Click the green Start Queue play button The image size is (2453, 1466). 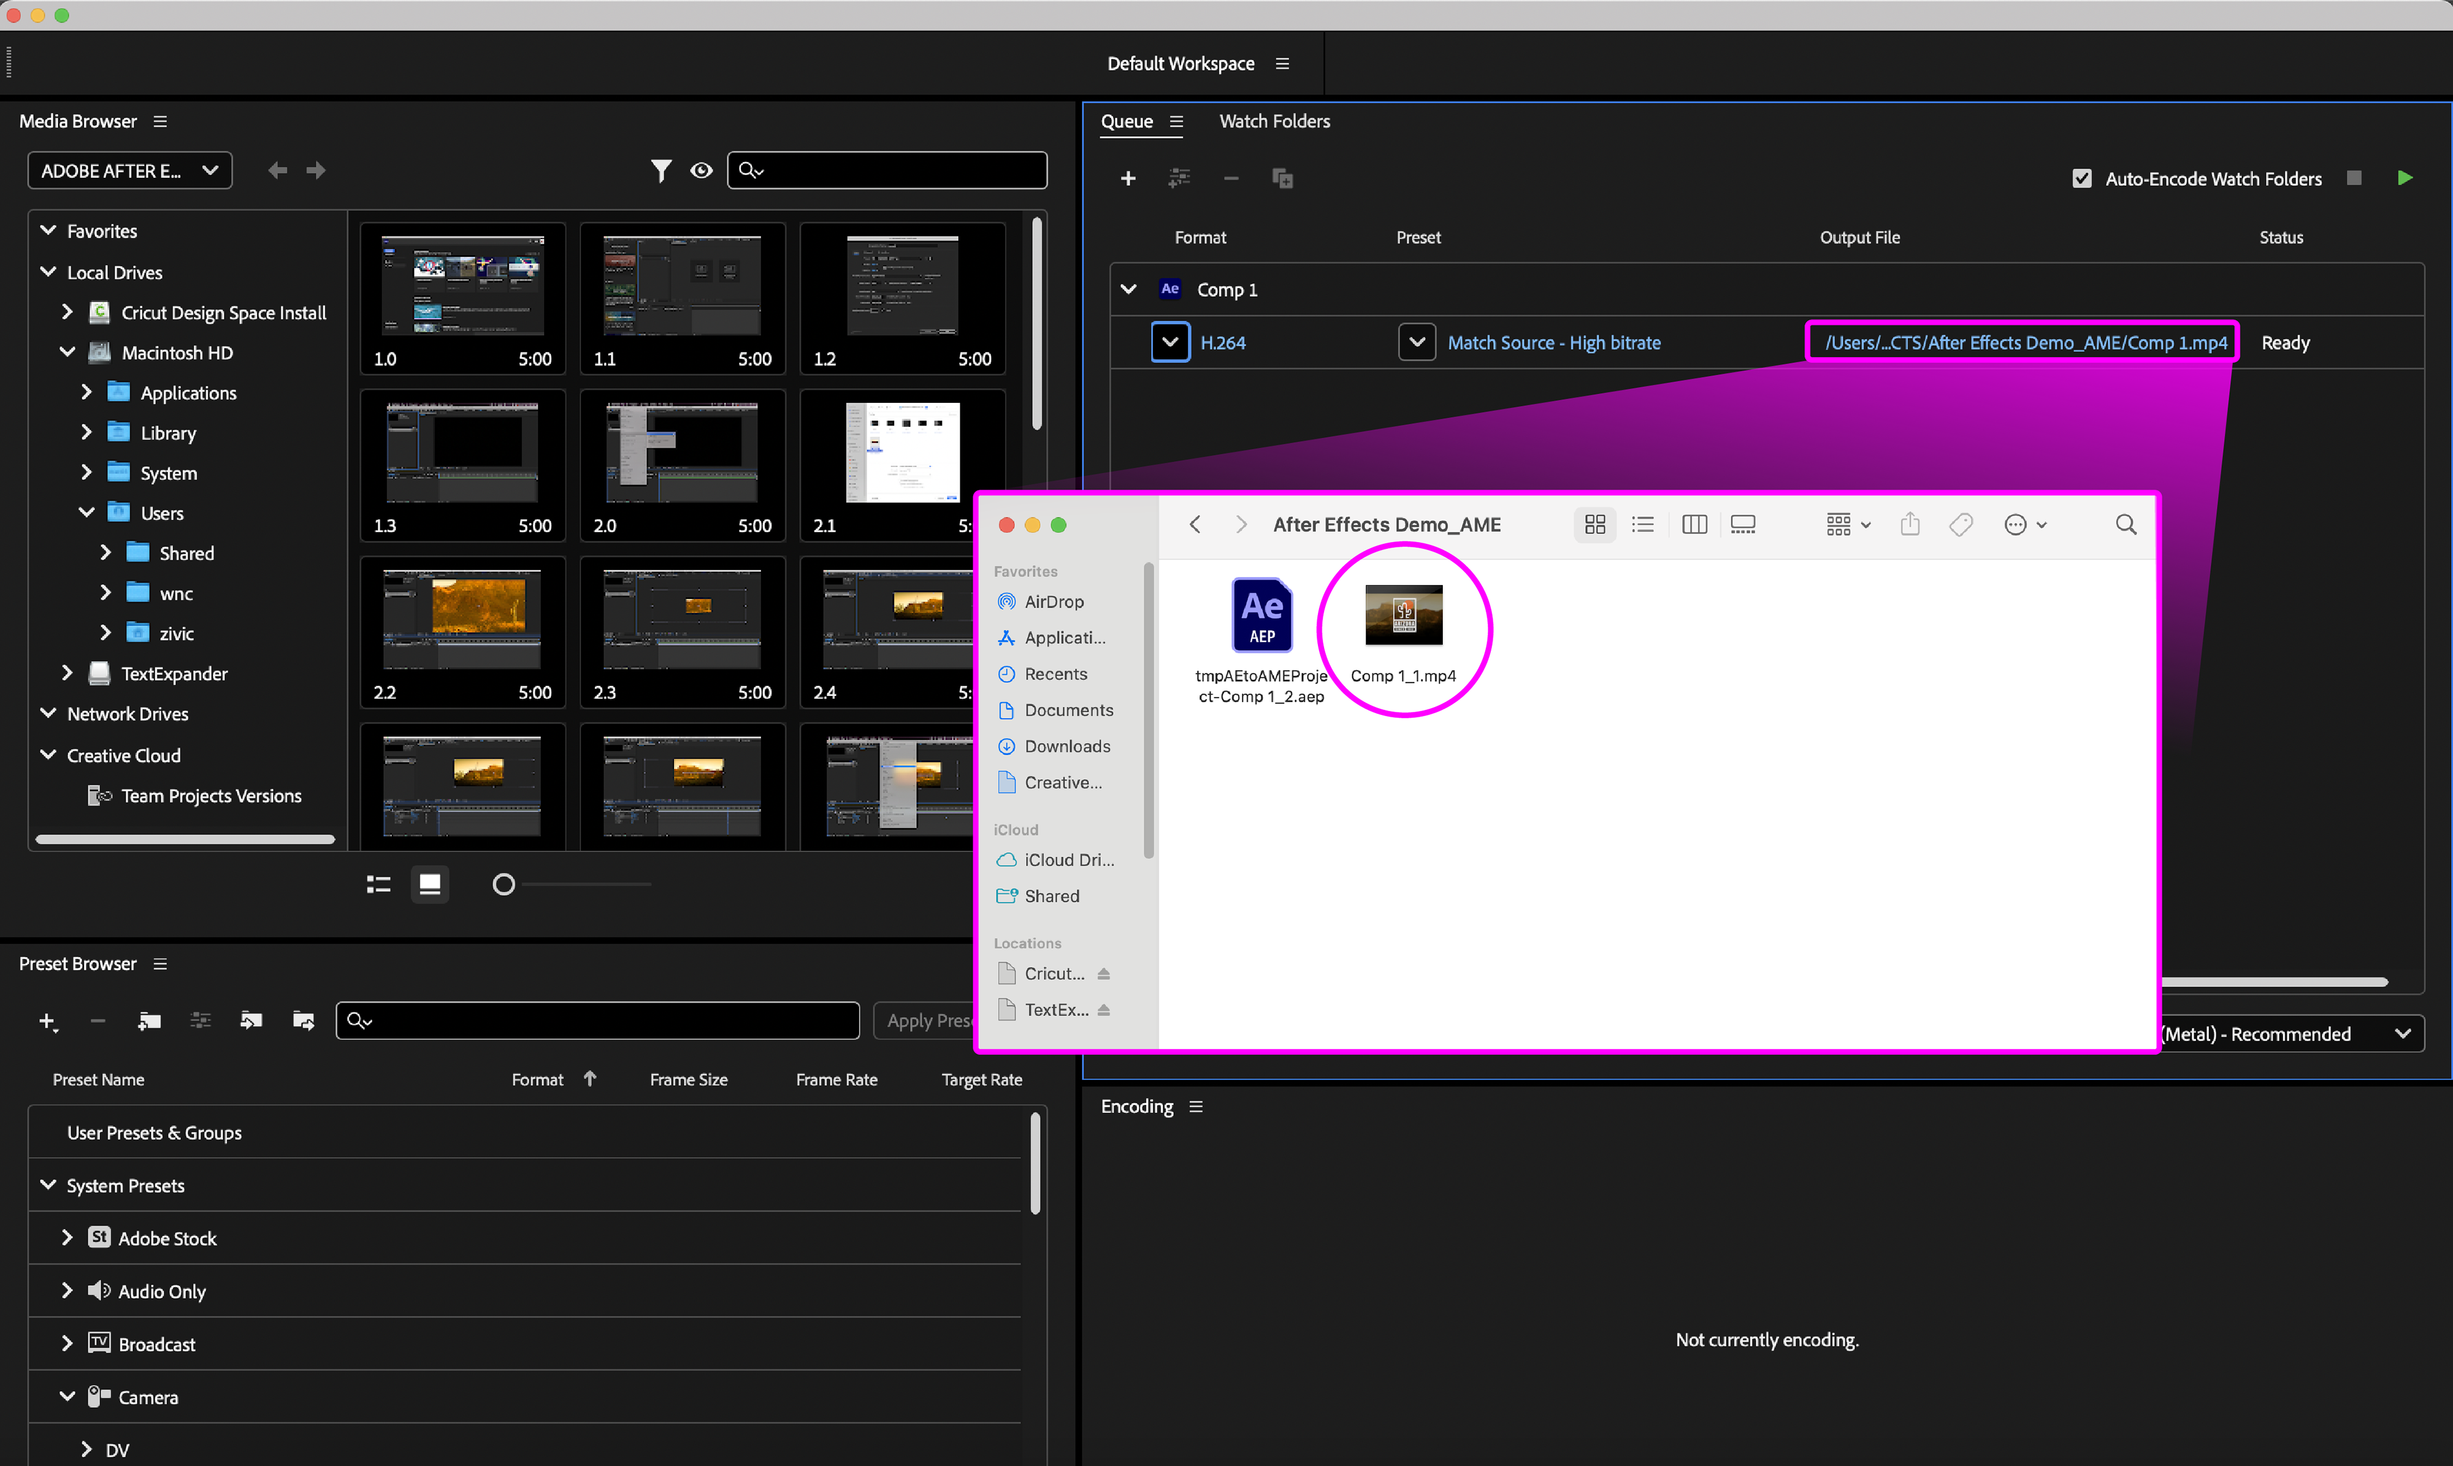pyautogui.click(x=2405, y=178)
